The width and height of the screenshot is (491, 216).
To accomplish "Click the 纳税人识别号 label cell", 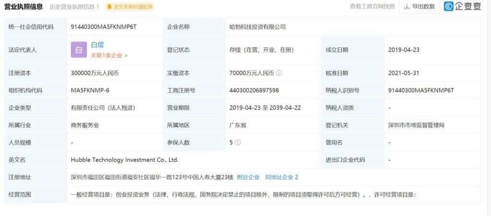I will coord(353,91).
